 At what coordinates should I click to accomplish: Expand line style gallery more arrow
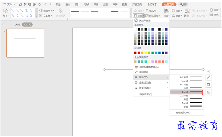131,13
